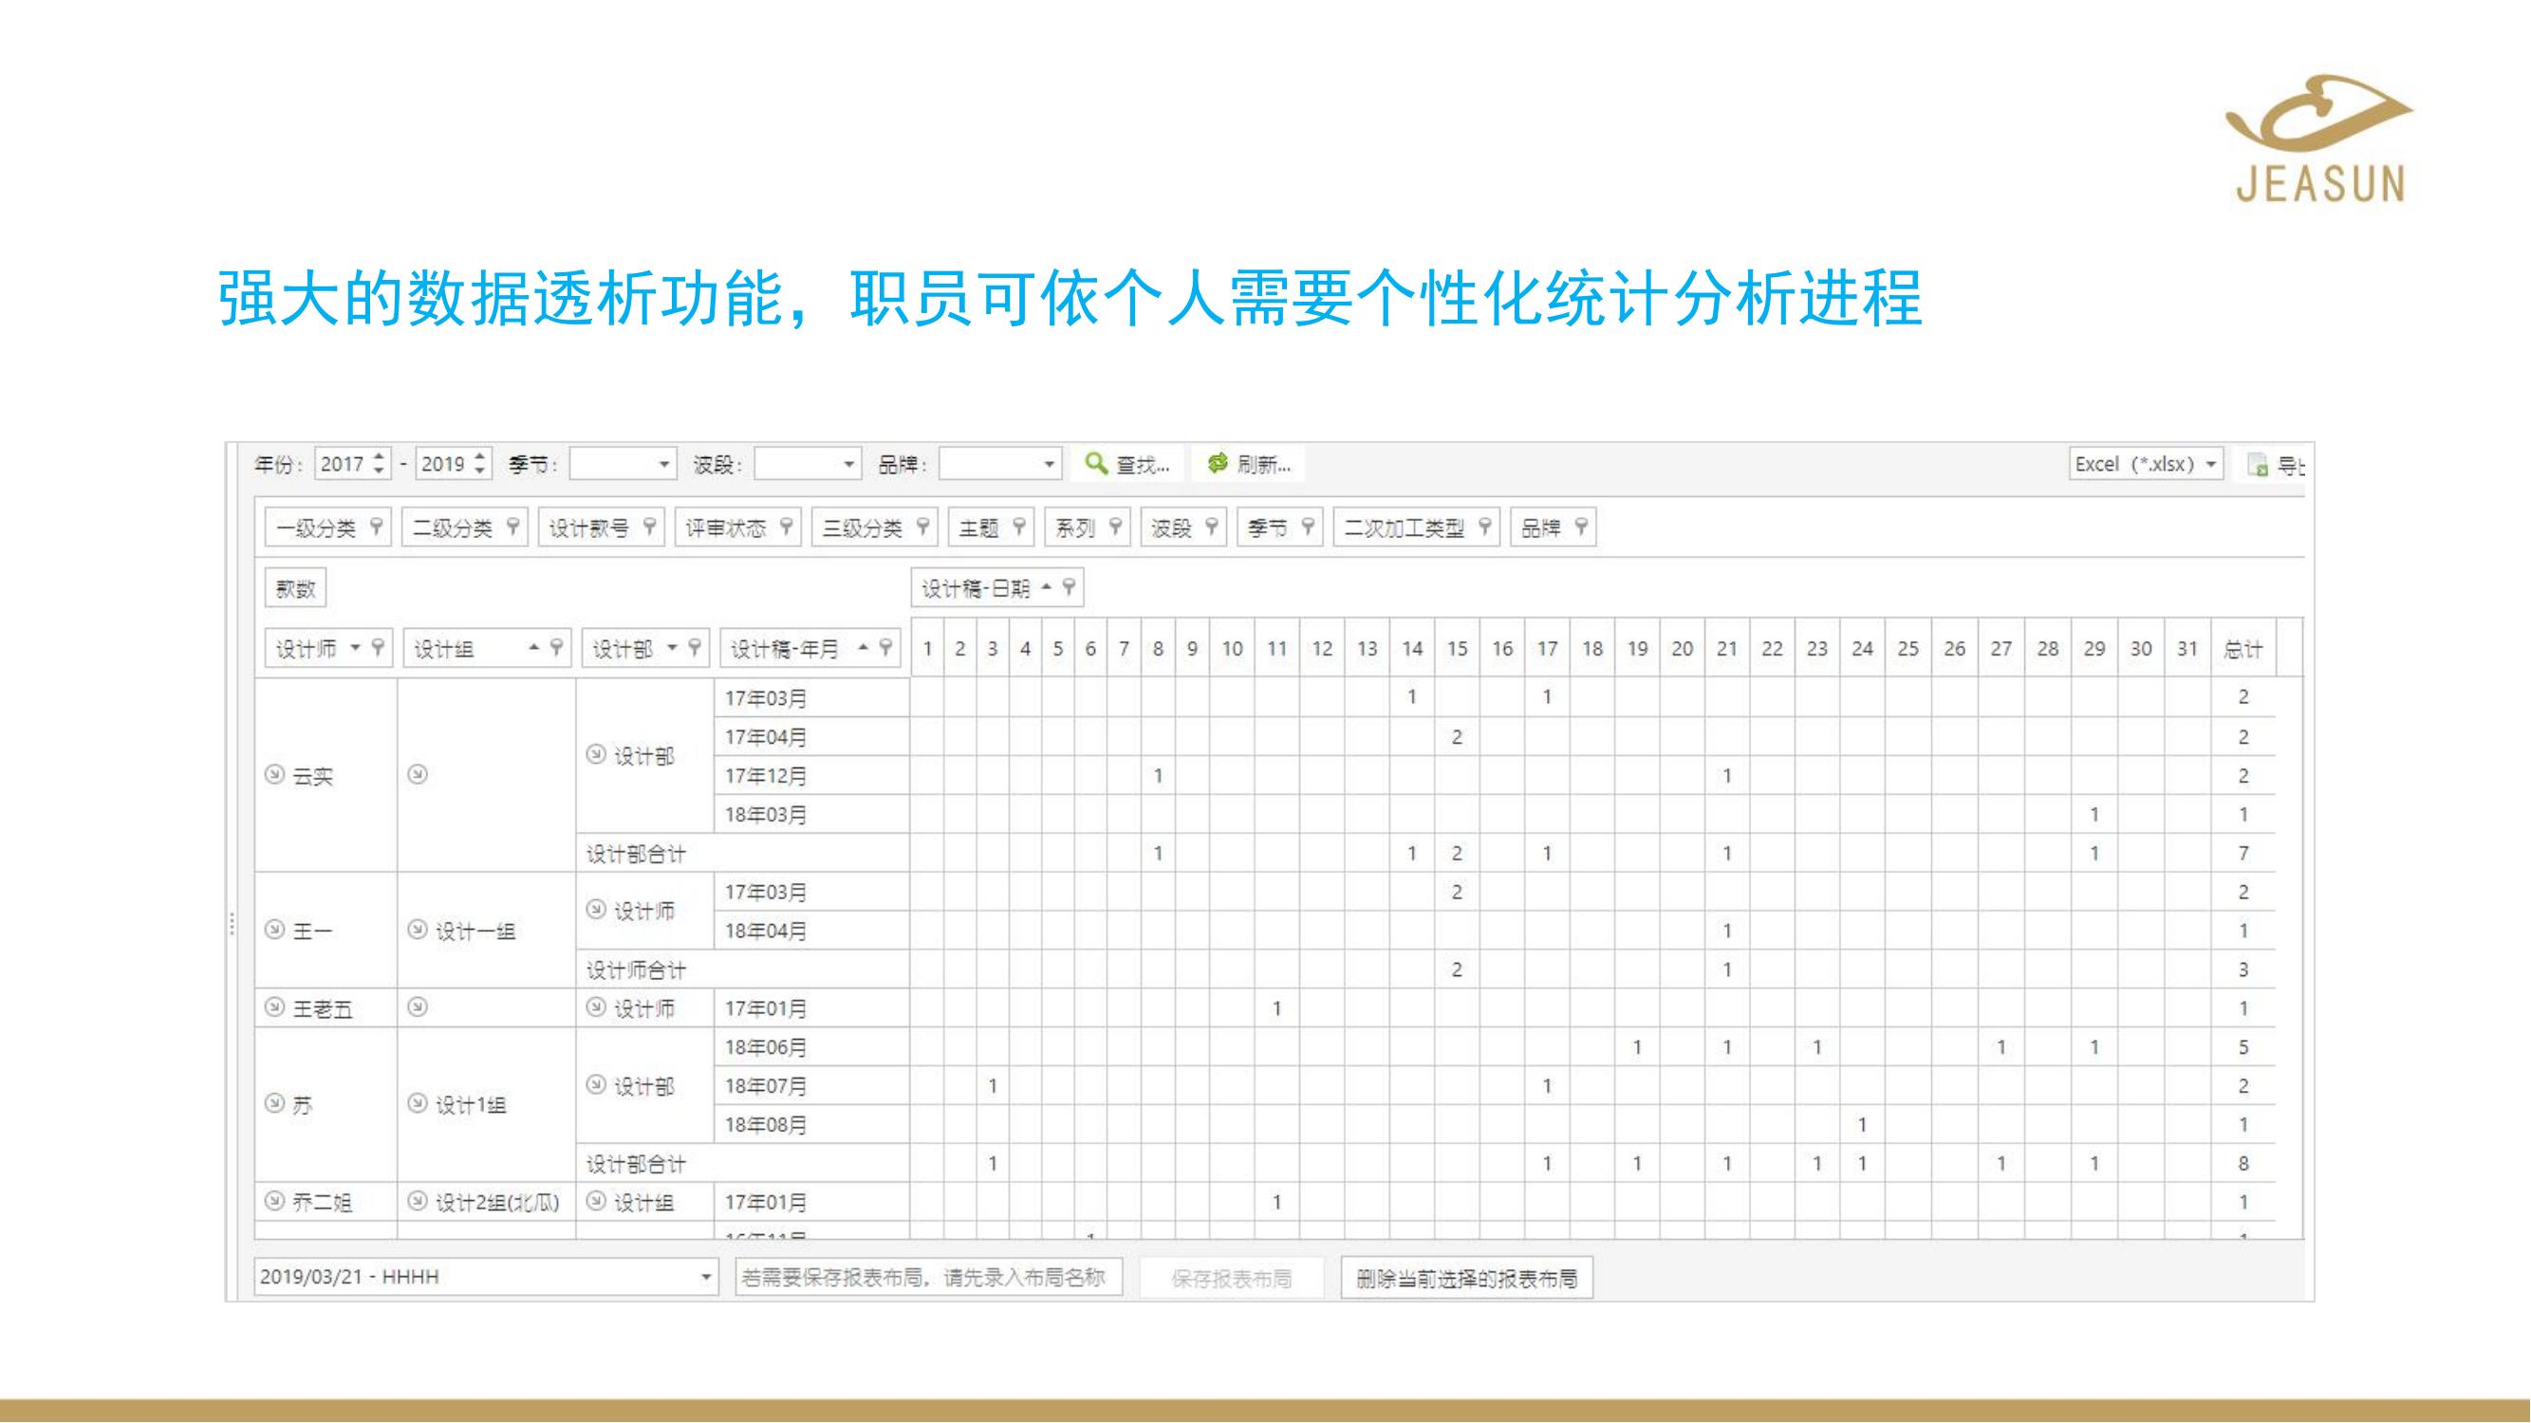Click the 款数 data field button

(x=295, y=588)
